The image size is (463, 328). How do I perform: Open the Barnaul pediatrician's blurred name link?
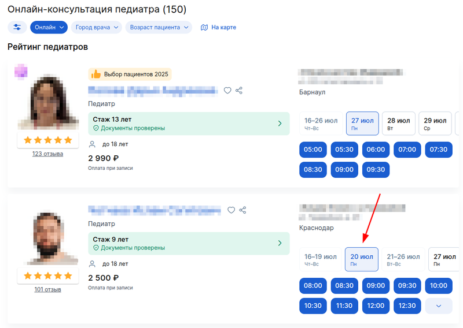pyautogui.click(x=153, y=91)
